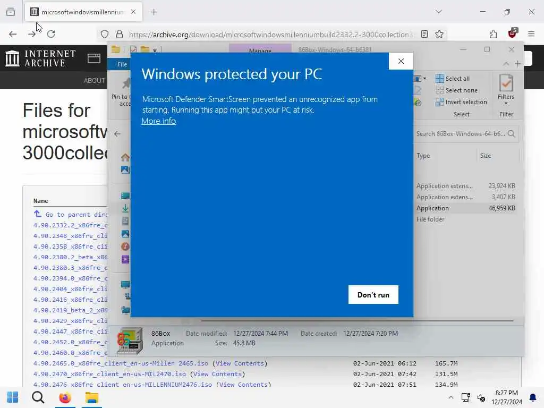
Task: Open Home in Explorer navigation pane
Action: (125, 157)
